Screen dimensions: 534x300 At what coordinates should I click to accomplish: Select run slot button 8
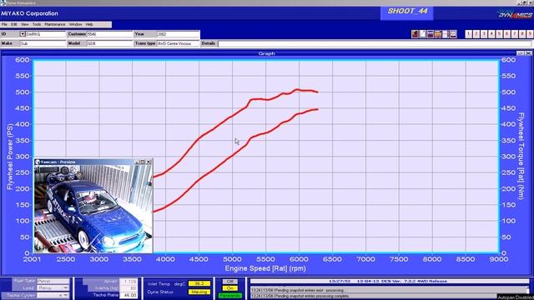[522, 34]
